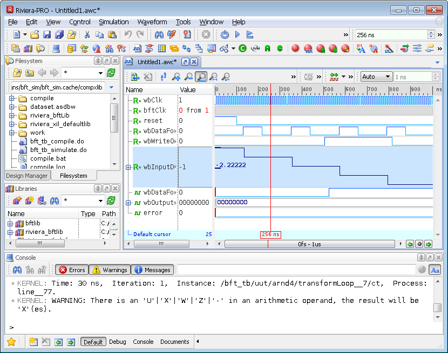The image size is (448, 353).
Task: Refresh the Filesystem panel
Action: point(111,73)
